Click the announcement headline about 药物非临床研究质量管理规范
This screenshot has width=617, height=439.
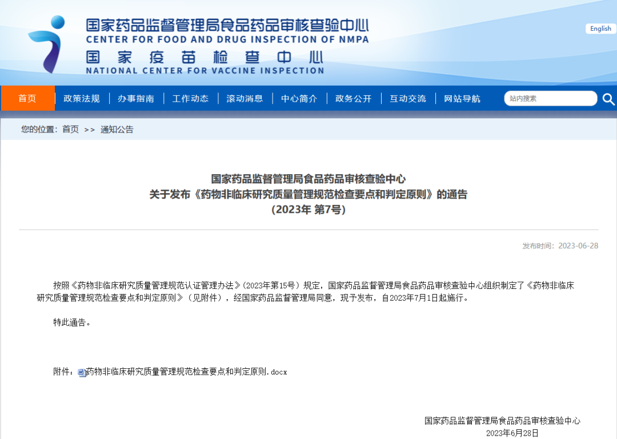click(308, 195)
